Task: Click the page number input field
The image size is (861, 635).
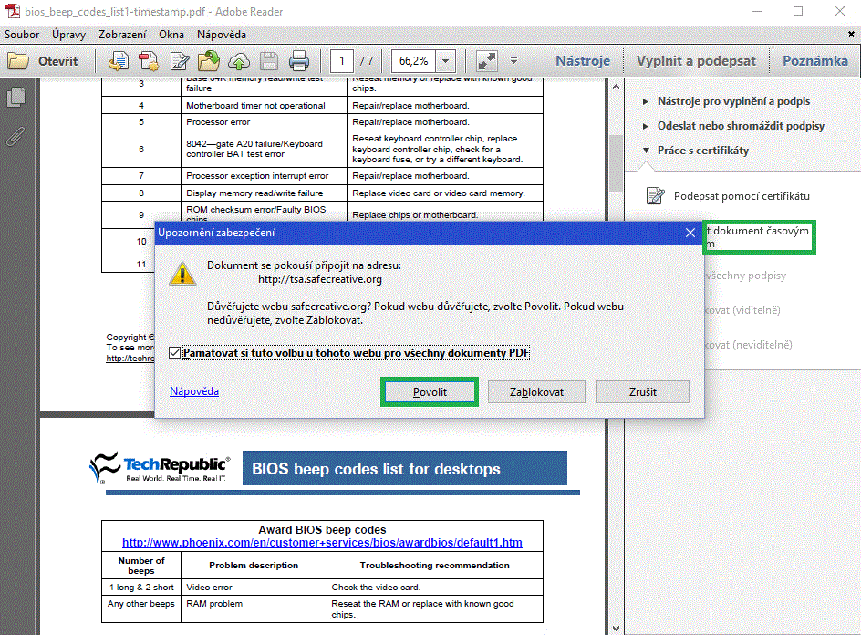Action: pos(342,61)
